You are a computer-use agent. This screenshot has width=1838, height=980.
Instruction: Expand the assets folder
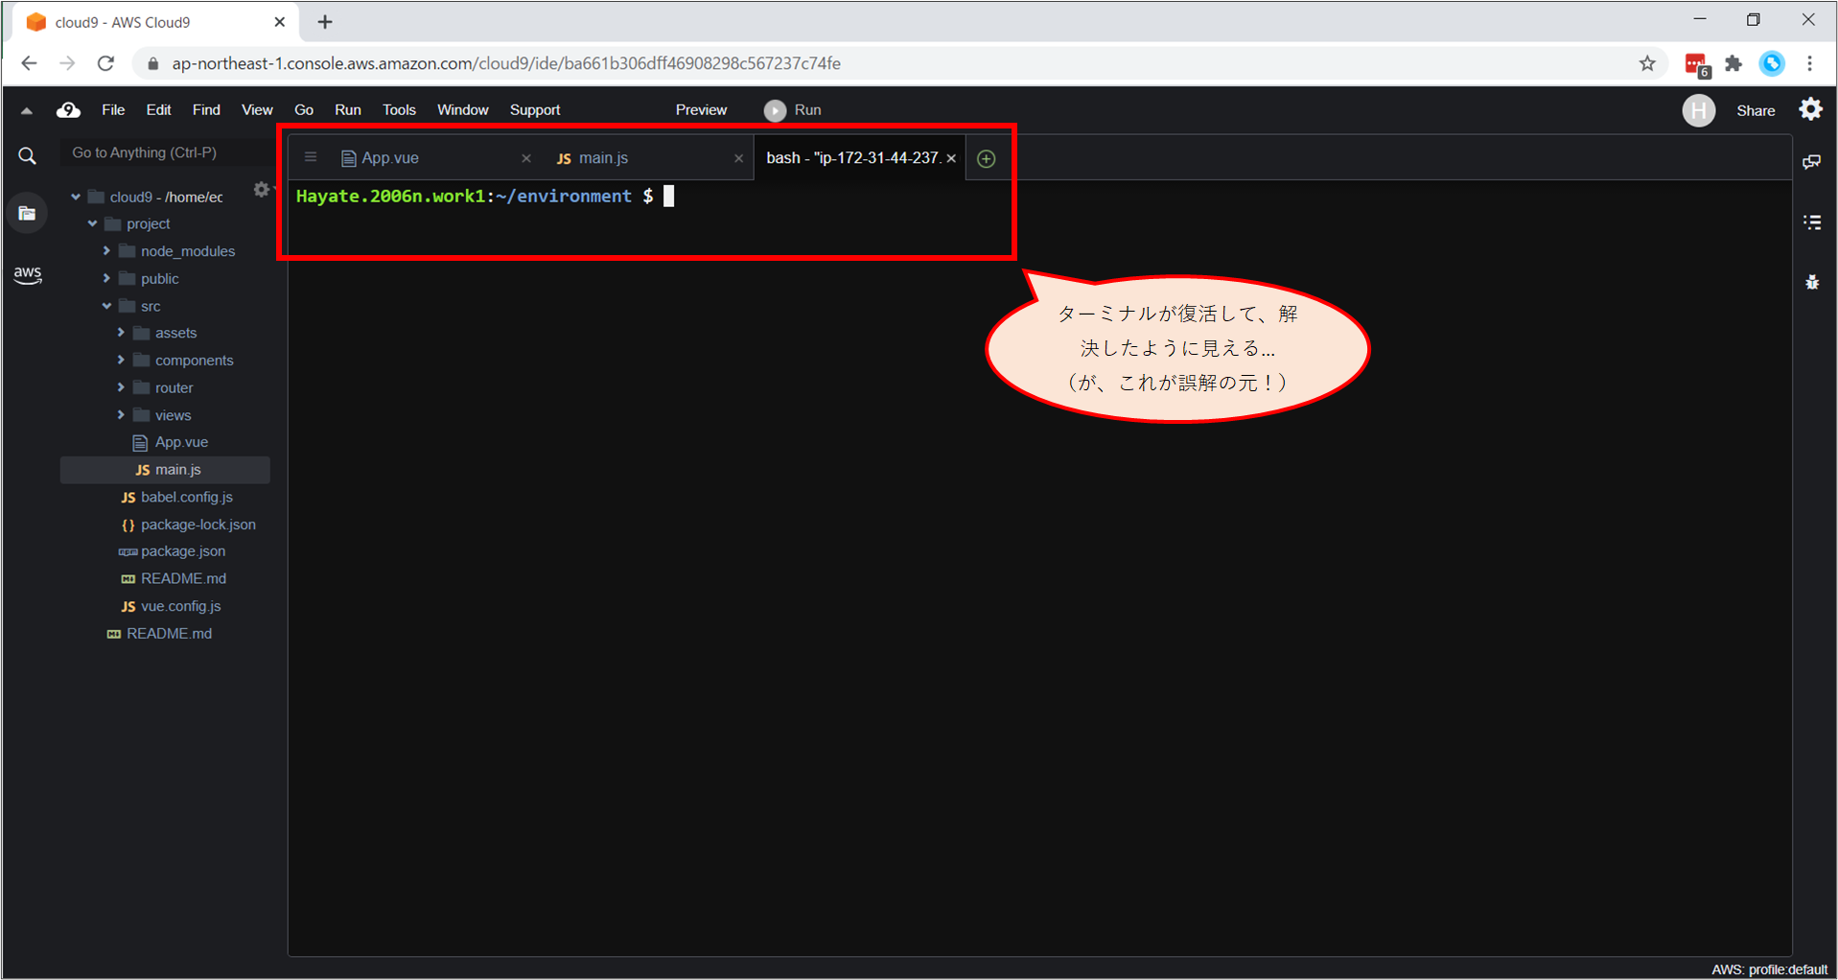click(x=121, y=333)
